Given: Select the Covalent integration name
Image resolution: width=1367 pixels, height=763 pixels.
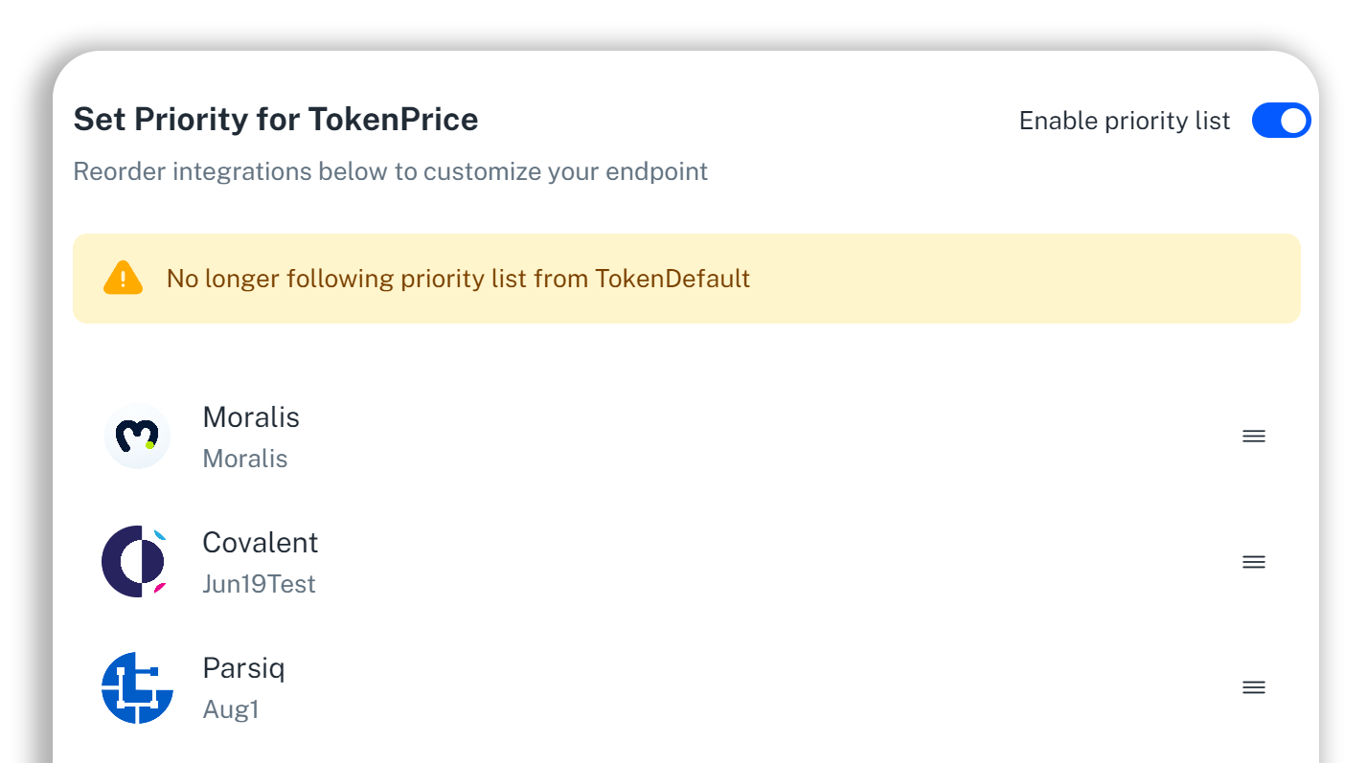Looking at the screenshot, I should [x=260, y=543].
